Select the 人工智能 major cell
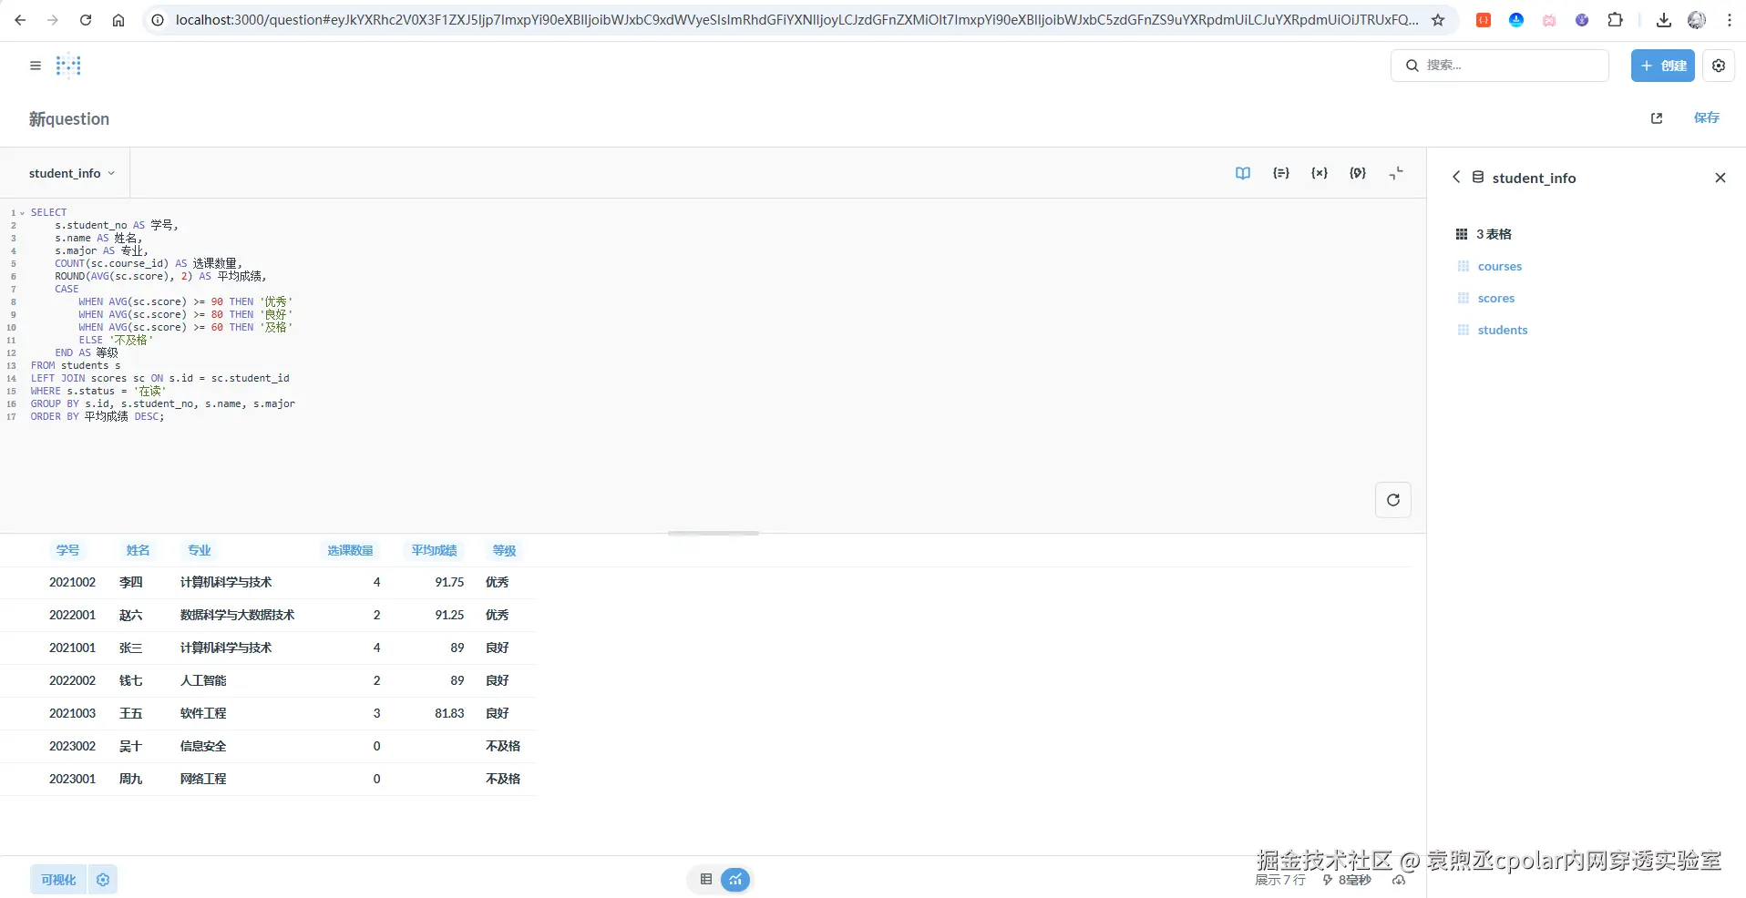 coord(203,680)
